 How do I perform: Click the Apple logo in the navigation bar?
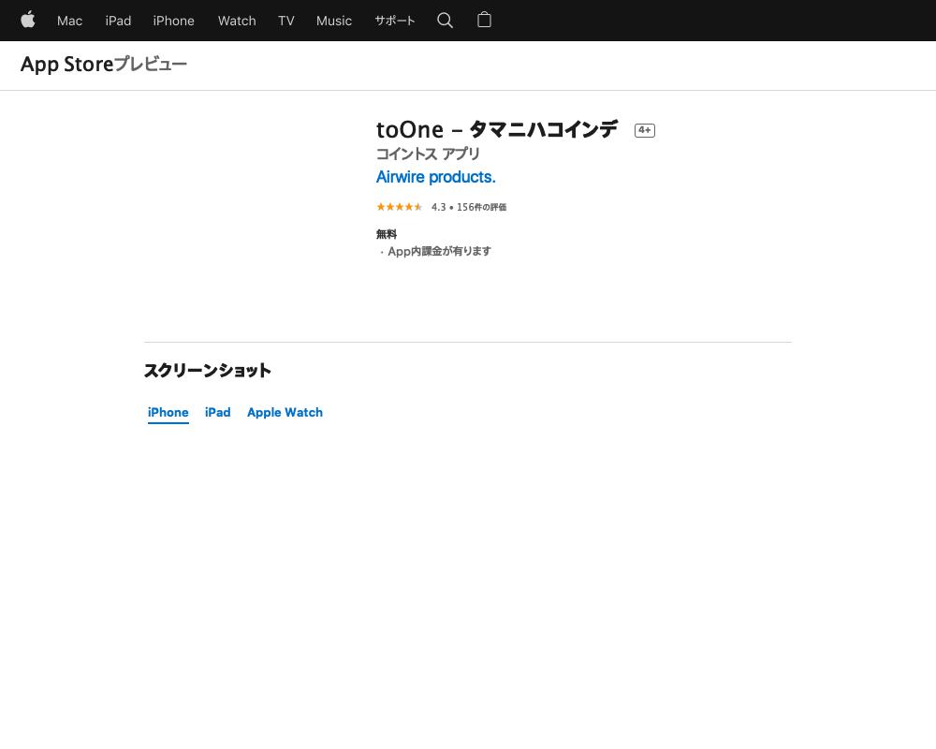28,20
